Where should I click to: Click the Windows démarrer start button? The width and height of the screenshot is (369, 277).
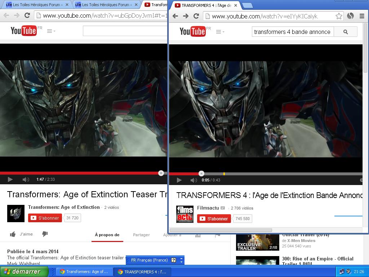coord(24,272)
